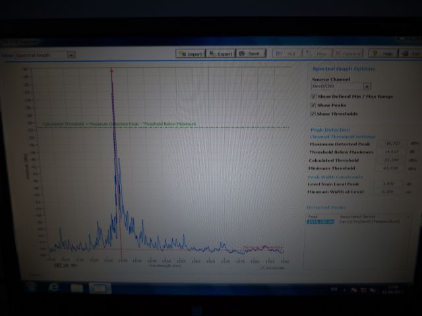Edit the Threshold Below Maximum field
Screen dimensions: 422x316
point(391,152)
